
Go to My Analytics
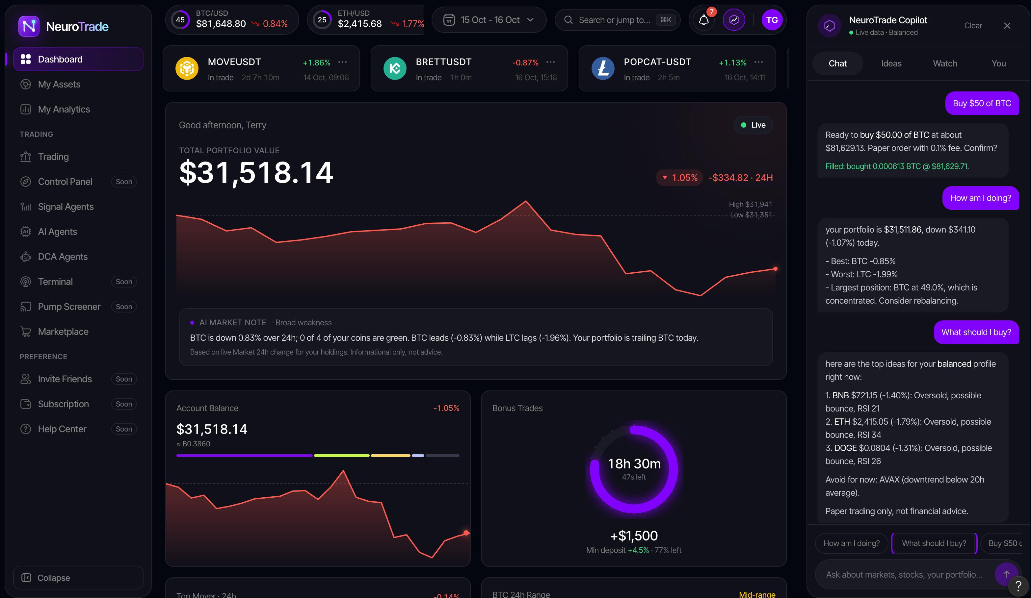click(x=78, y=109)
